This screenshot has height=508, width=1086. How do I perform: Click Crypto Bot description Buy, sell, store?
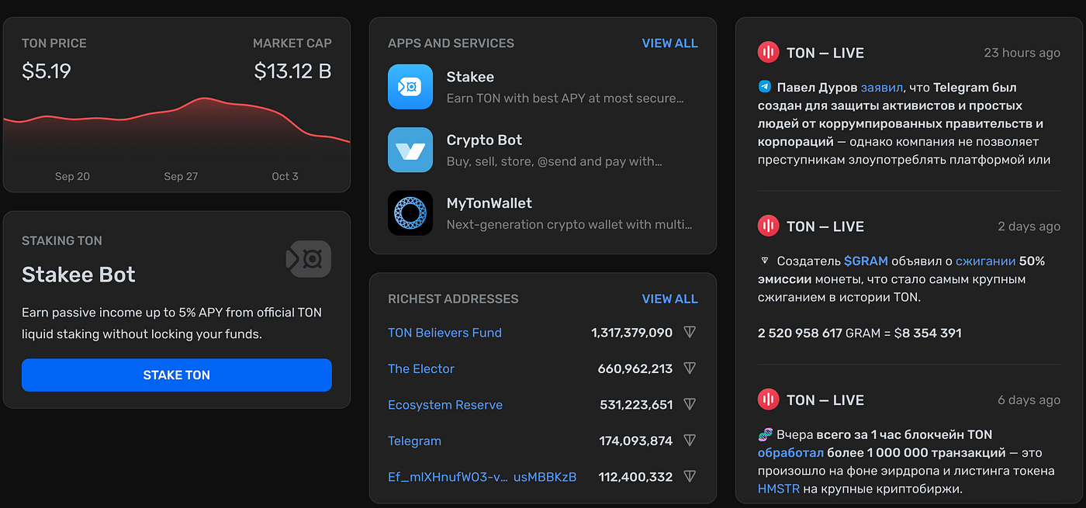pos(555,161)
